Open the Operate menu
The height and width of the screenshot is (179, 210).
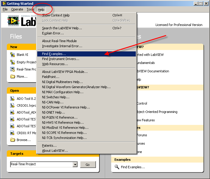pyautogui.click(x=17, y=9)
